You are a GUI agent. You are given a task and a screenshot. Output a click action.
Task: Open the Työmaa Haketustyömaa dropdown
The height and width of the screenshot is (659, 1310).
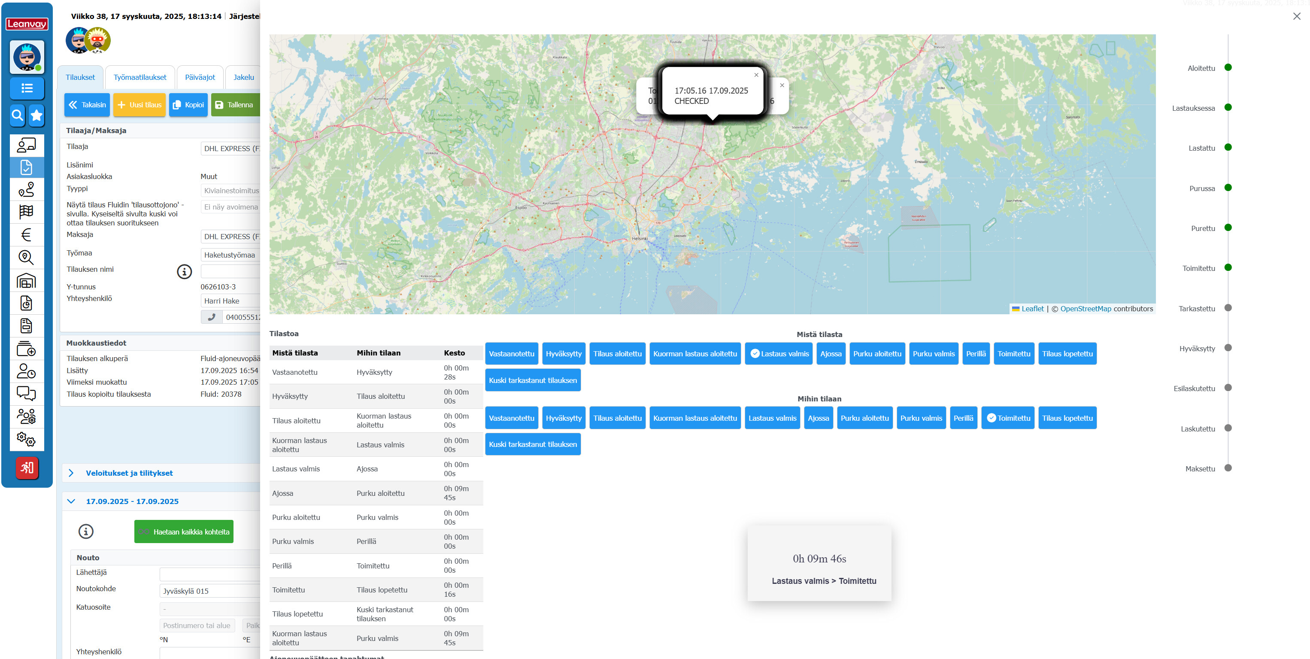pos(230,255)
